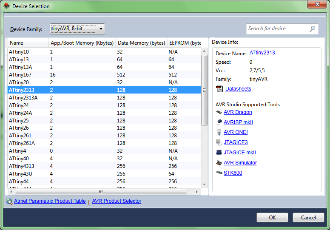Click the globe icon beside Atmel Parametric link

pyautogui.click(x=9, y=201)
